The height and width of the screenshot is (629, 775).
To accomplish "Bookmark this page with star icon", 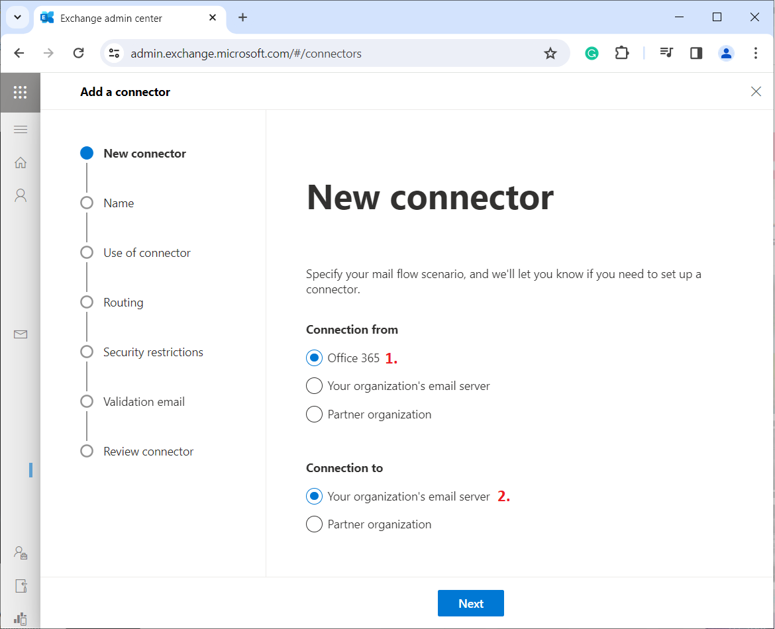I will click(550, 54).
